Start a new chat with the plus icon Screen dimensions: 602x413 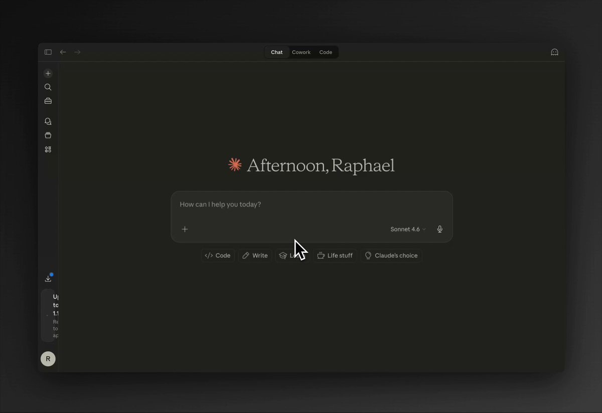click(48, 73)
